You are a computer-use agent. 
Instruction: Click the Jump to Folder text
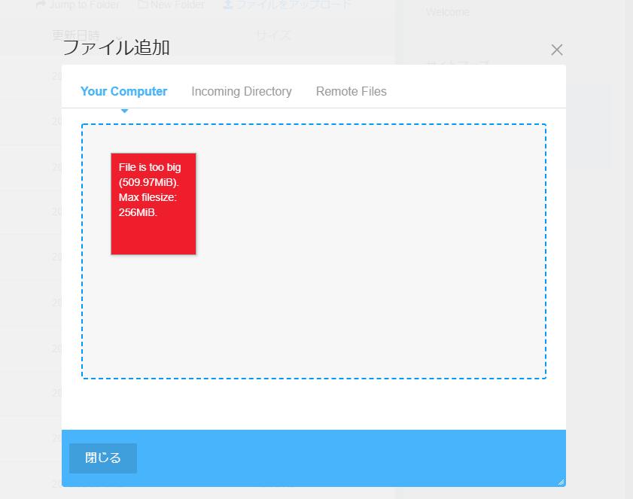point(84,5)
